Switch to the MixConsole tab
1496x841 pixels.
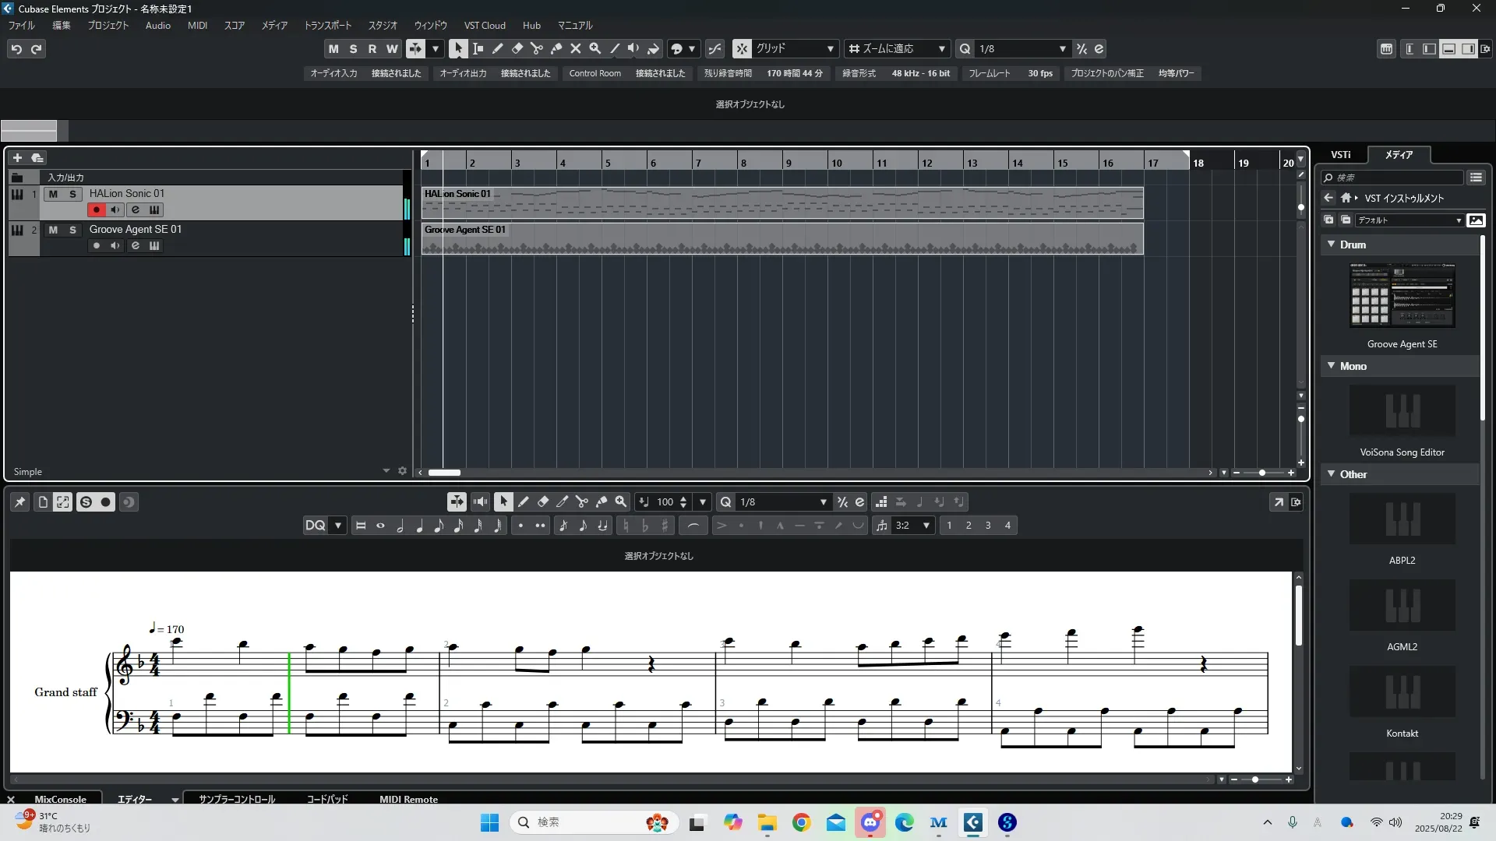pyautogui.click(x=60, y=799)
